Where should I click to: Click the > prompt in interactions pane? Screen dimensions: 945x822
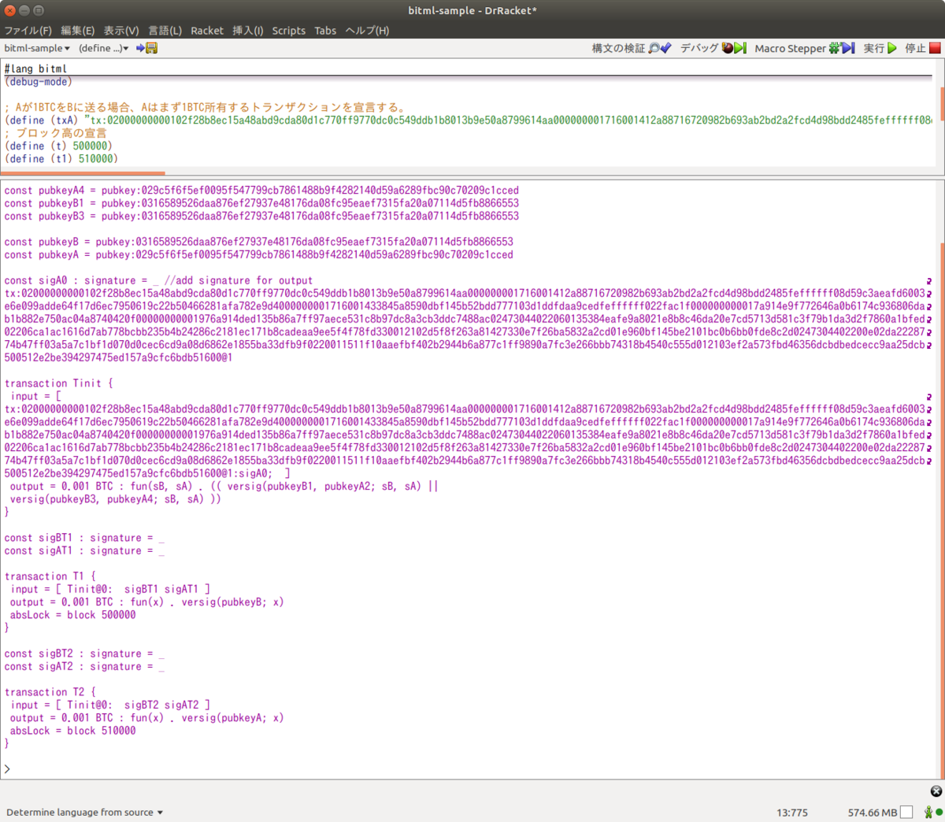(7, 768)
